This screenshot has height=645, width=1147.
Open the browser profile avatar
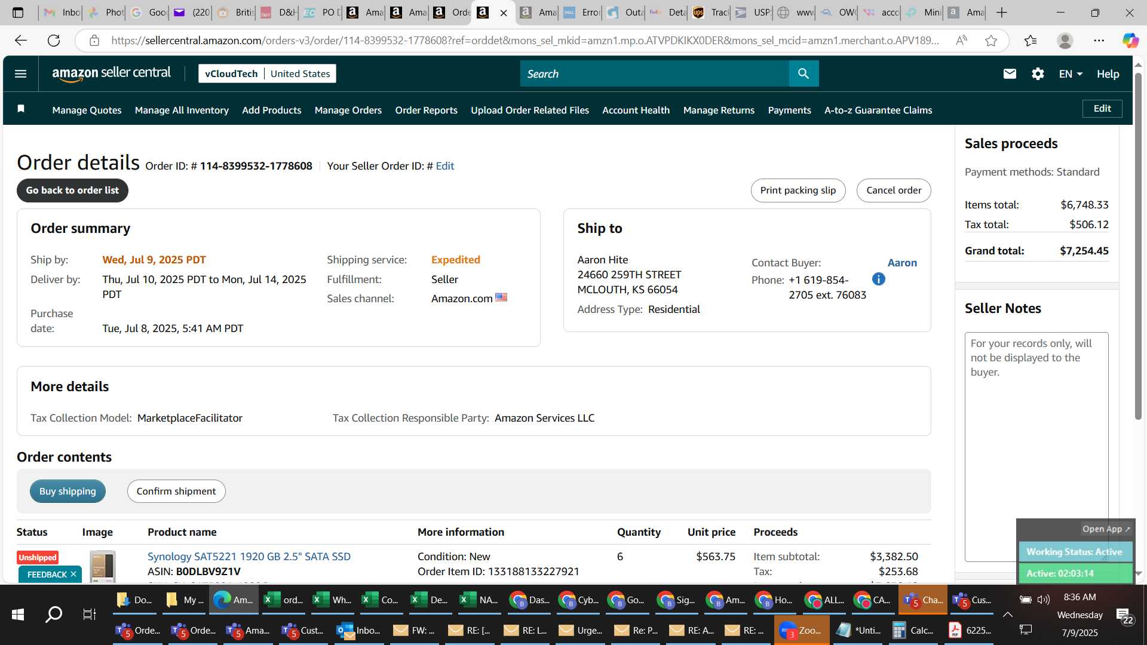click(x=1065, y=41)
